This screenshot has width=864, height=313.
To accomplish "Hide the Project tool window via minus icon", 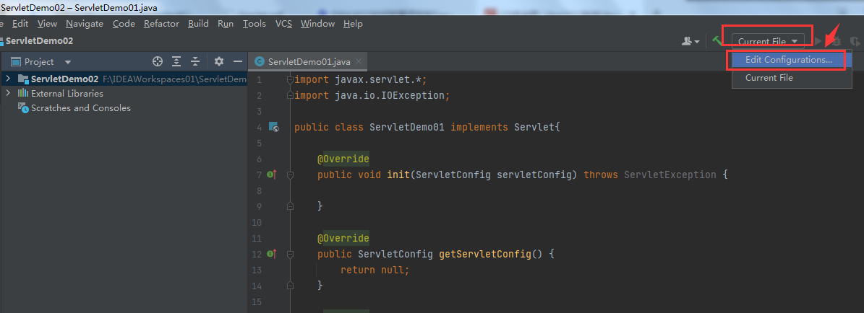I will click(x=237, y=61).
